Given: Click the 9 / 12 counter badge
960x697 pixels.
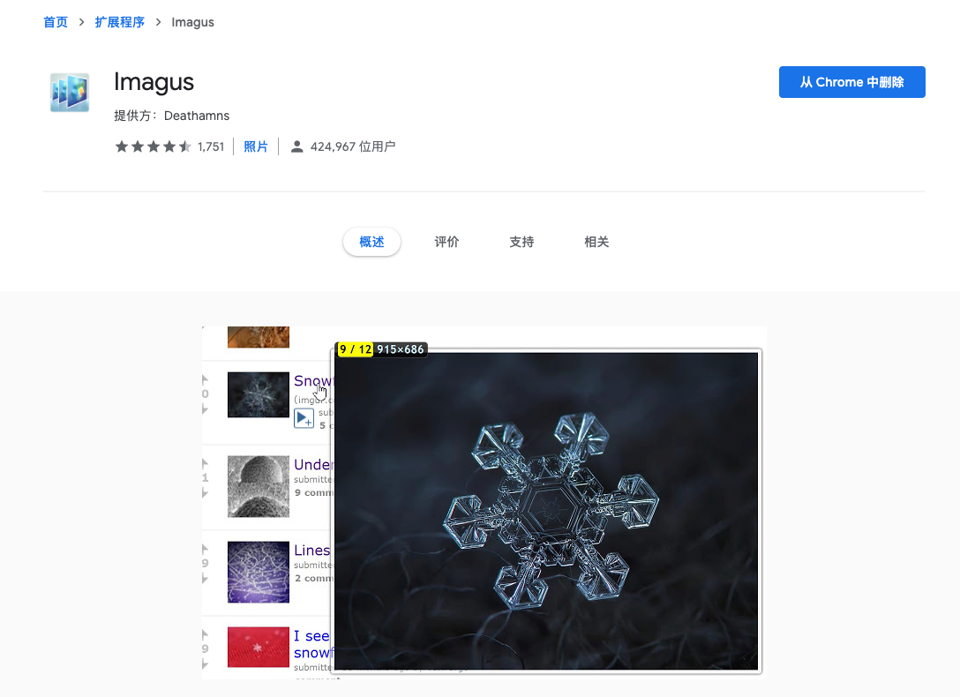Looking at the screenshot, I should point(356,349).
